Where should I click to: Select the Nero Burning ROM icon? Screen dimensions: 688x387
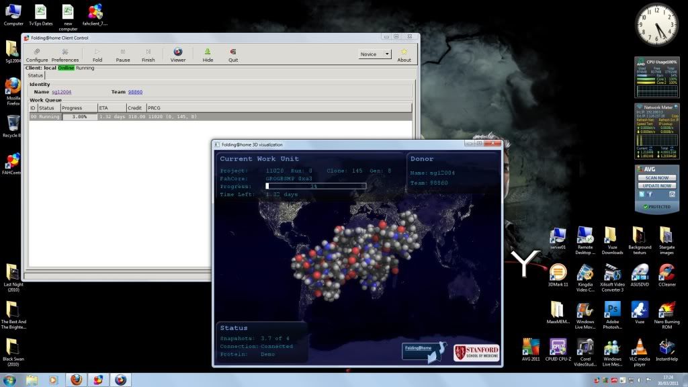[x=666, y=315]
